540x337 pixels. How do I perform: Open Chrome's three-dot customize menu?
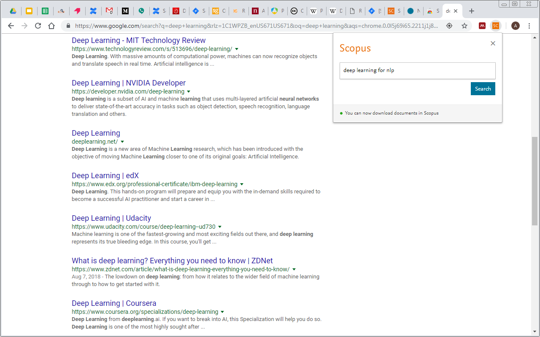click(529, 26)
